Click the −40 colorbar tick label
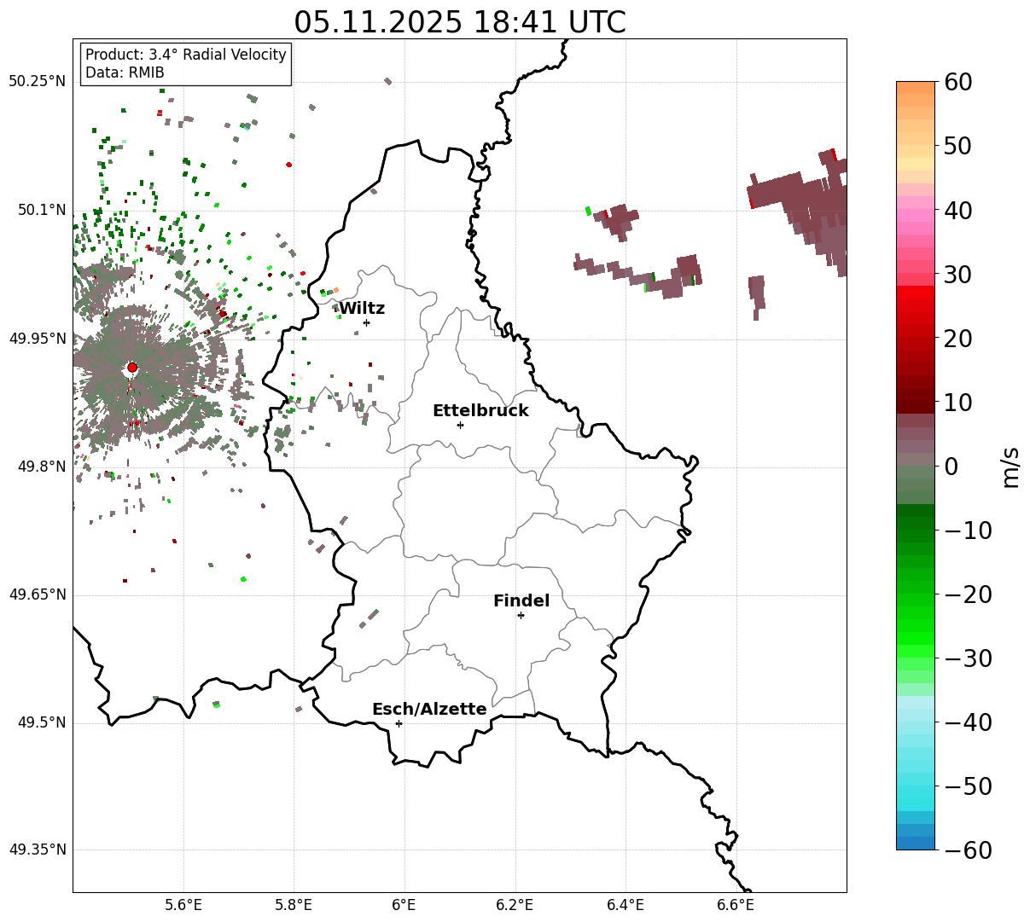 pyautogui.click(x=968, y=722)
